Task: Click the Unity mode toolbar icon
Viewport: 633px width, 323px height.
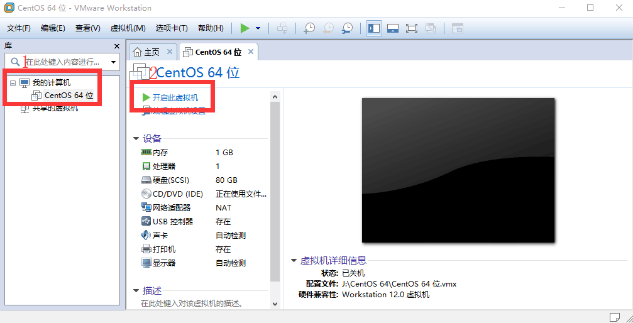Action: (x=431, y=28)
